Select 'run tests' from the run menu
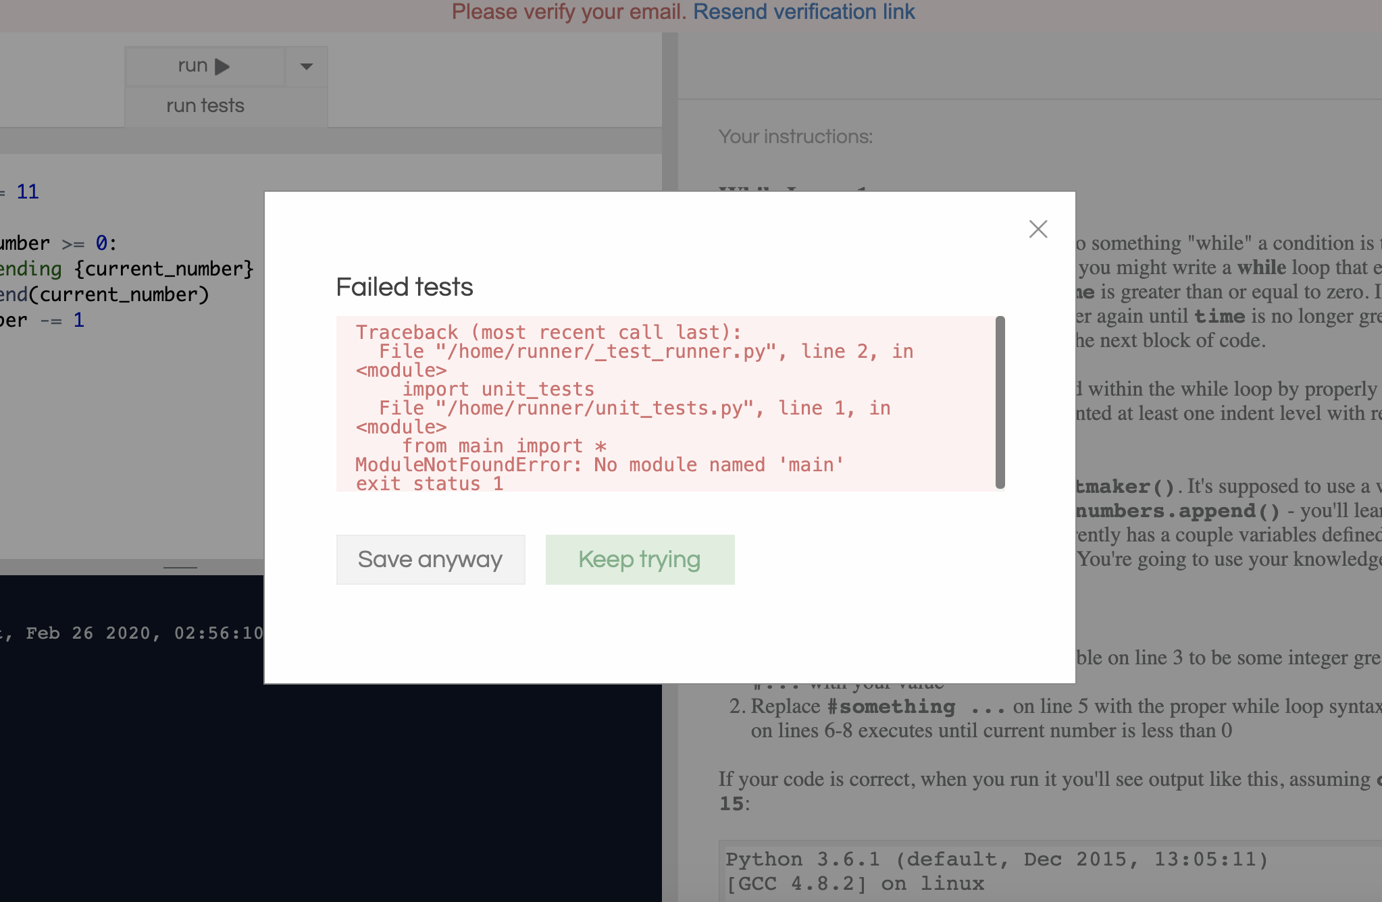 (x=205, y=105)
